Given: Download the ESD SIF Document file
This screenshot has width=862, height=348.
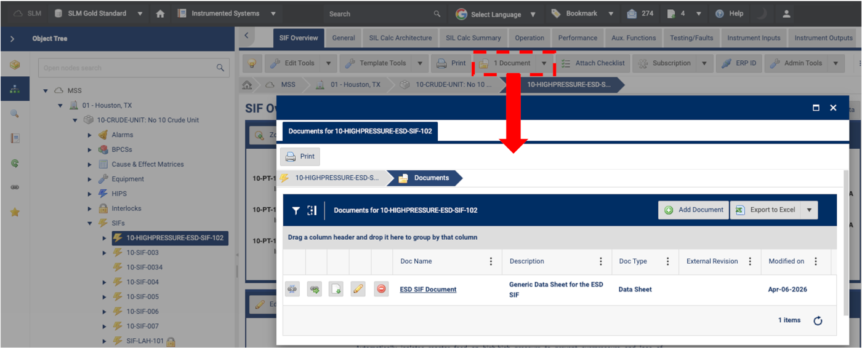Looking at the screenshot, I should point(336,289).
